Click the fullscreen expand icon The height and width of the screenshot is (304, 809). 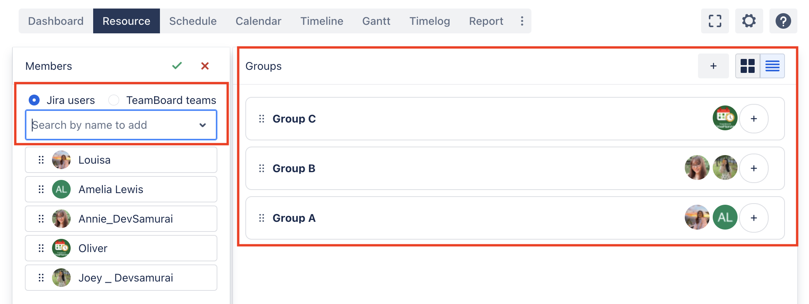point(715,21)
